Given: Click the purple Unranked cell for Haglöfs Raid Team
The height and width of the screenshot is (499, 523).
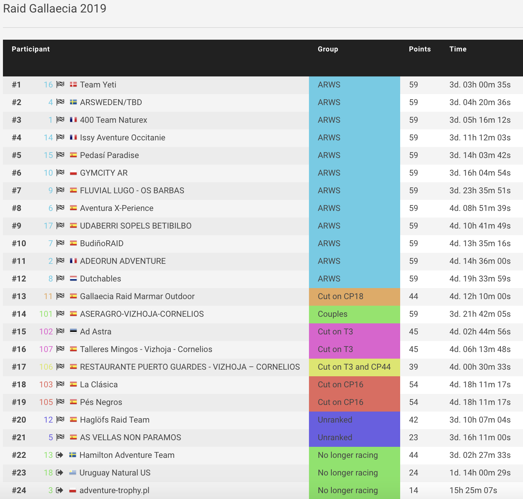Looking at the screenshot, I should (x=354, y=420).
